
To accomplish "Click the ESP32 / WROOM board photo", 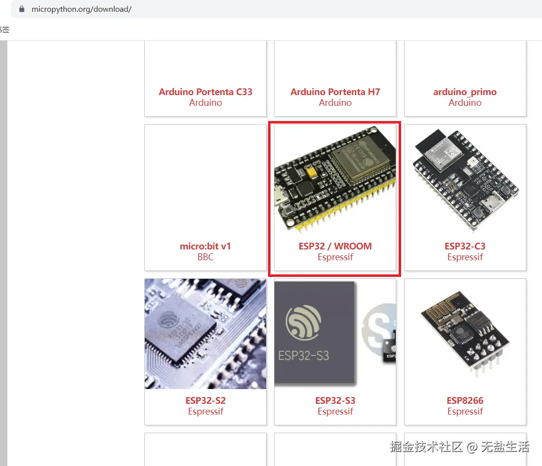I will pos(335,179).
